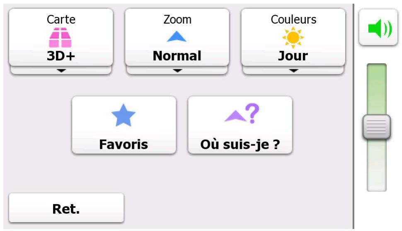Image resolution: width=402 pixels, height=231 pixels.
Task: Click the pink 3D map icon
Action: [x=61, y=38]
